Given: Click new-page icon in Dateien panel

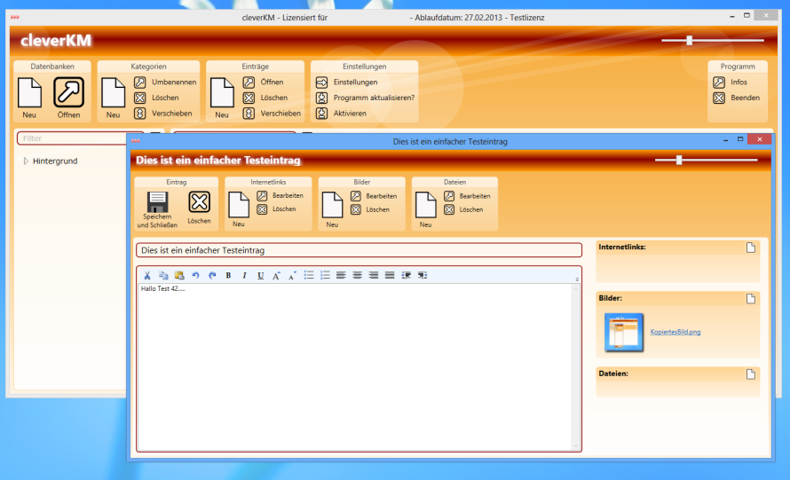Looking at the screenshot, I should pos(751,374).
